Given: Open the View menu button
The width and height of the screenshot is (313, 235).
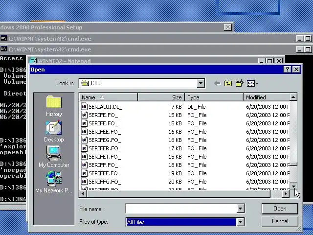Looking at the screenshot, I should (252, 83).
